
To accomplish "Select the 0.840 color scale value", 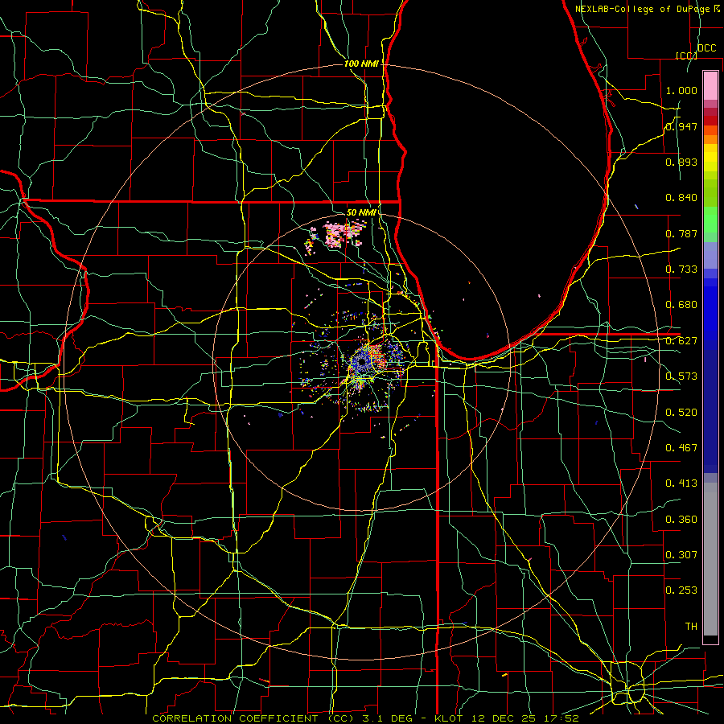I will 681,198.
